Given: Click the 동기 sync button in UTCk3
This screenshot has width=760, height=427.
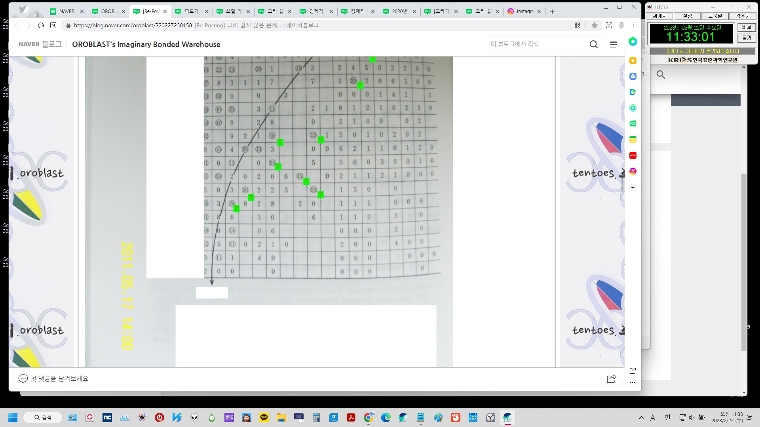Looking at the screenshot, I should pyautogui.click(x=746, y=38).
